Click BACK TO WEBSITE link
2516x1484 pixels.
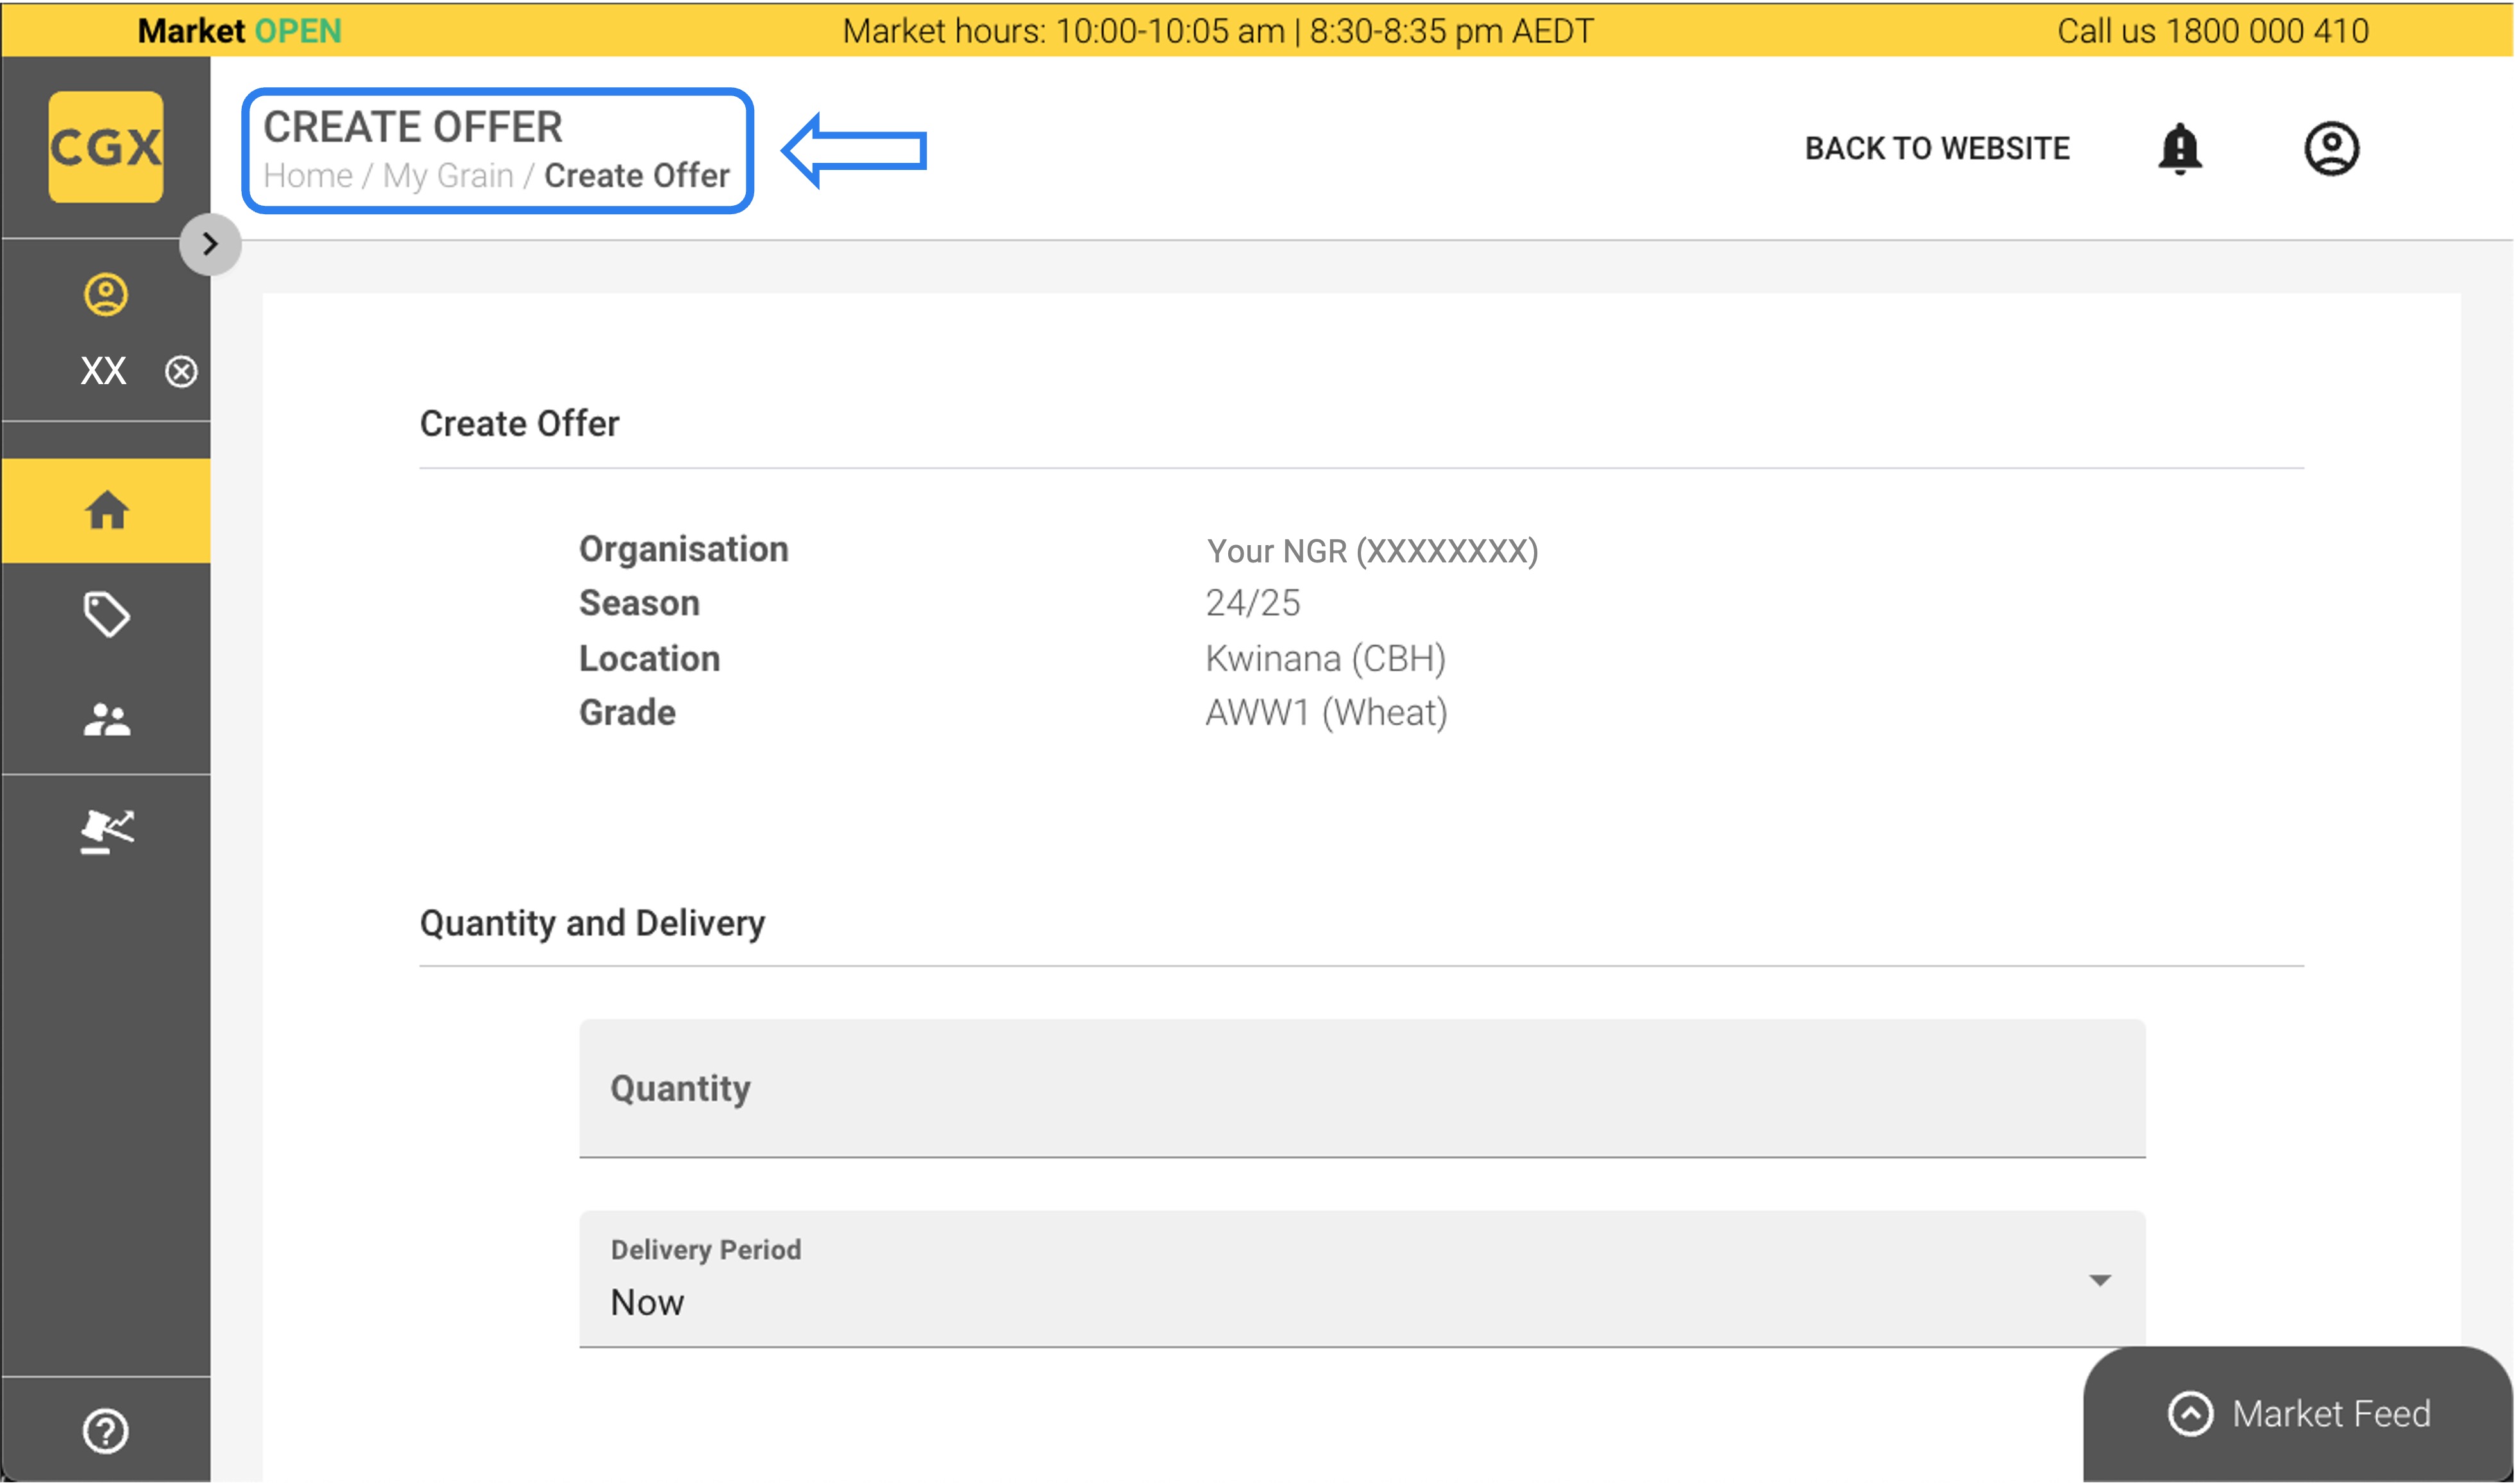pos(1937,149)
